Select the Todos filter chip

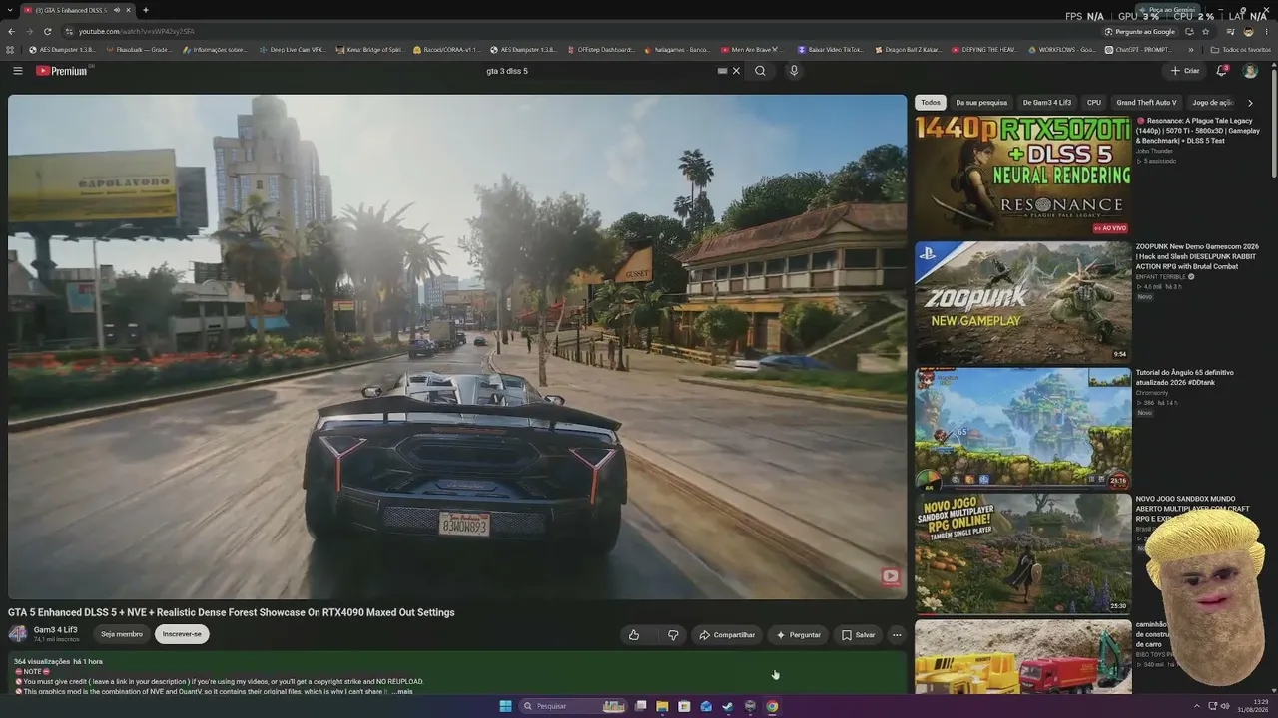tap(931, 103)
